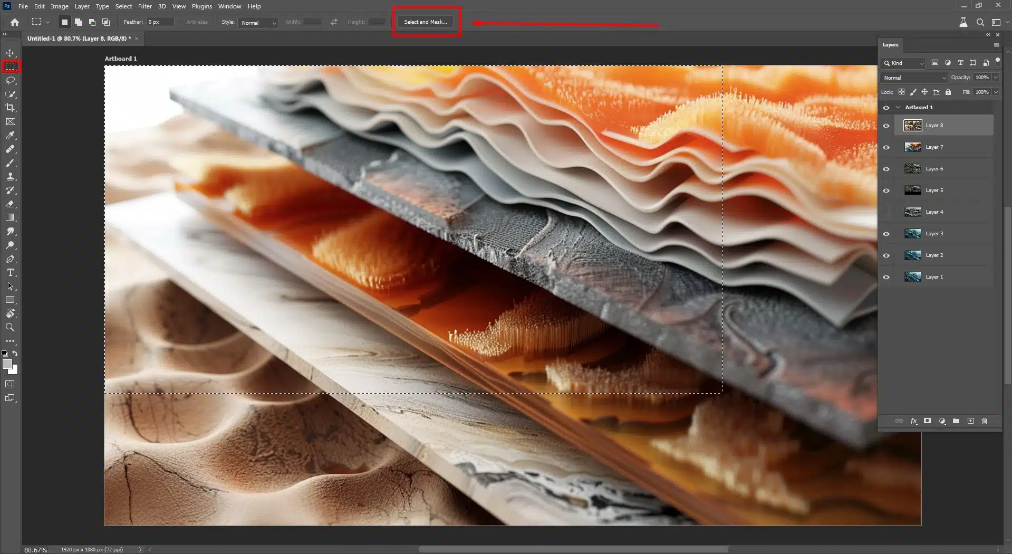
Task: Open the blend mode Normal dropdown
Action: point(914,78)
